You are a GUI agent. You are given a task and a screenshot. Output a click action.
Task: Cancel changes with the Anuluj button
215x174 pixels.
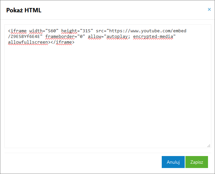173,162
